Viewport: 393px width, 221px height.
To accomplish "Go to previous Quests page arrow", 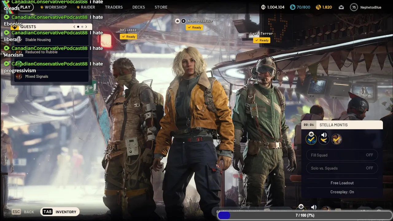I will coord(74,27).
